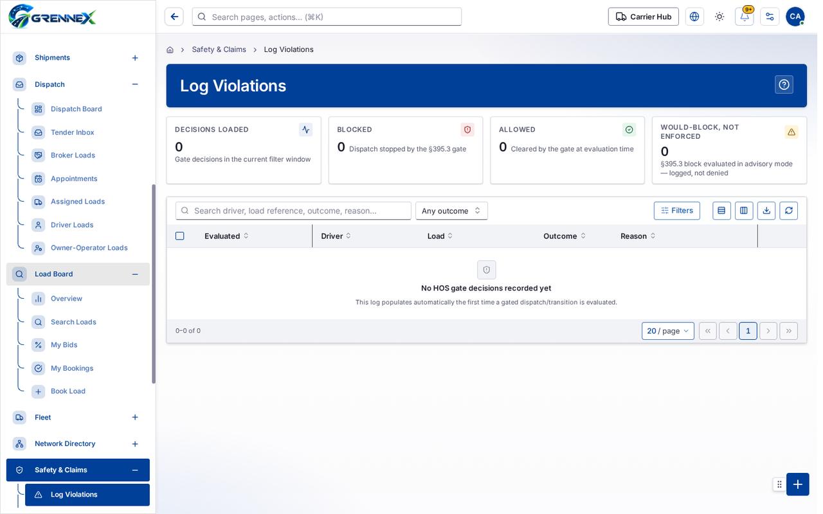Select page 1 pagination button
The width and height of the screenshot is (823, 514).
point(748,331)
